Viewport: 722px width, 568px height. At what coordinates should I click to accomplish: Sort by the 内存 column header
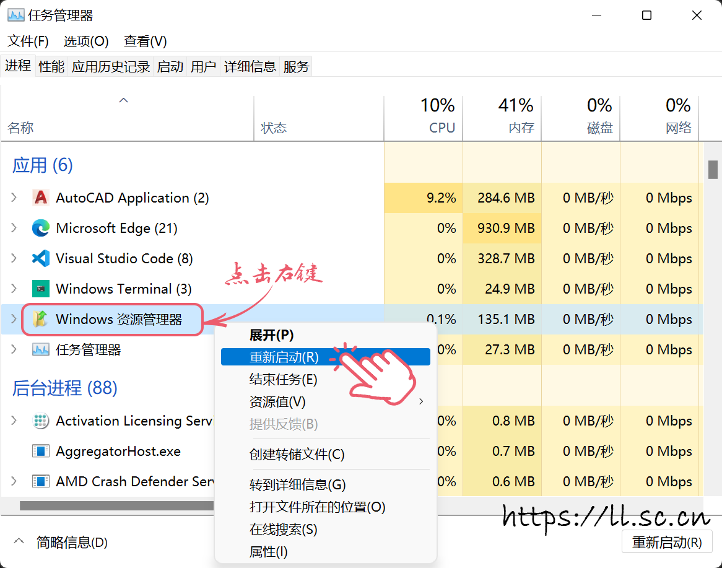502,119
